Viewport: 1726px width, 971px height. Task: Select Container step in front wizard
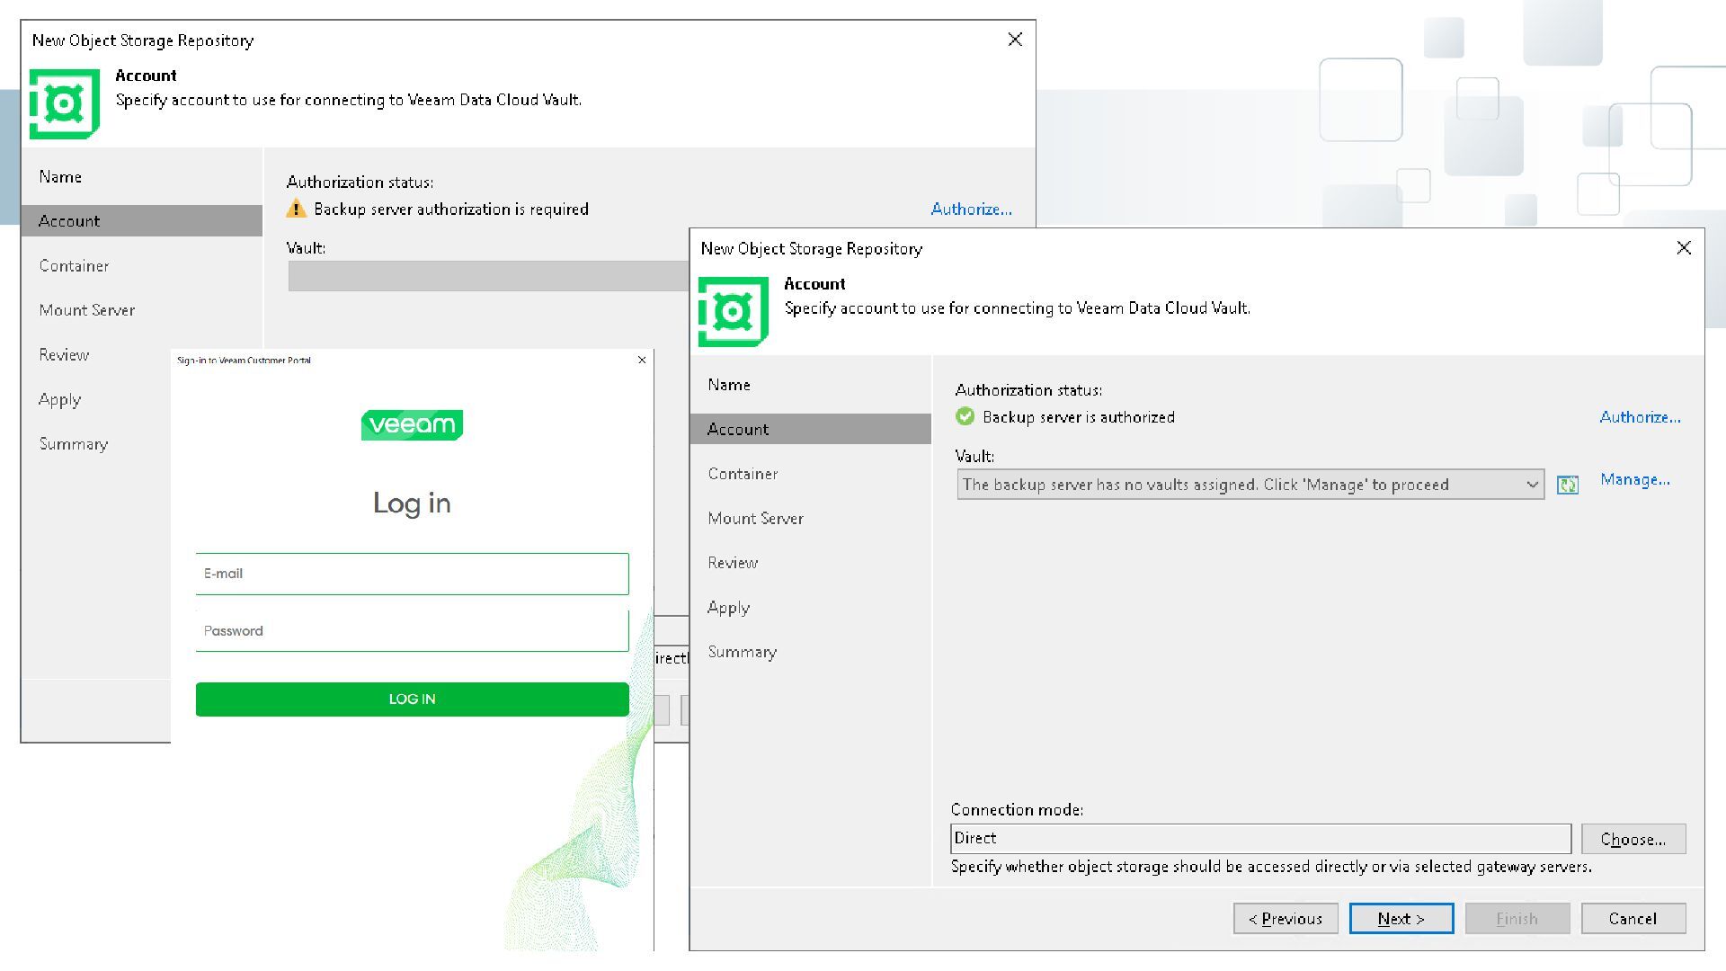coord(743,474)
